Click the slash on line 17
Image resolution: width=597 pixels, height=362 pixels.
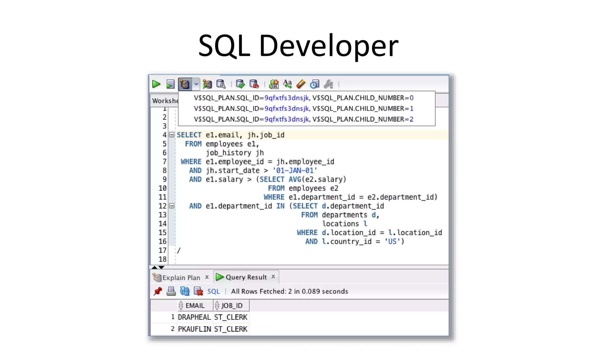click(x=179, y=250)
